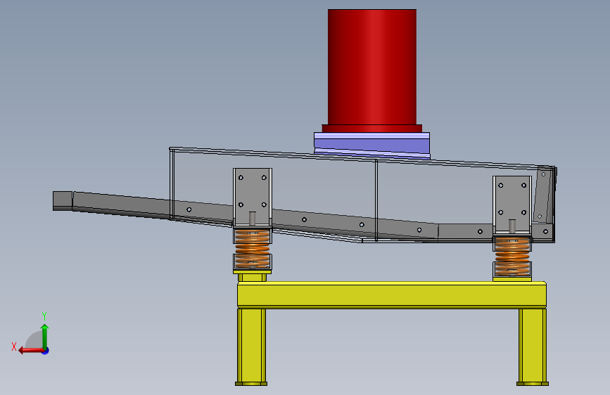This screenshot has width=610, height=395.
Task: Click the red X axis arrow on triad
Action: (31, 350)
